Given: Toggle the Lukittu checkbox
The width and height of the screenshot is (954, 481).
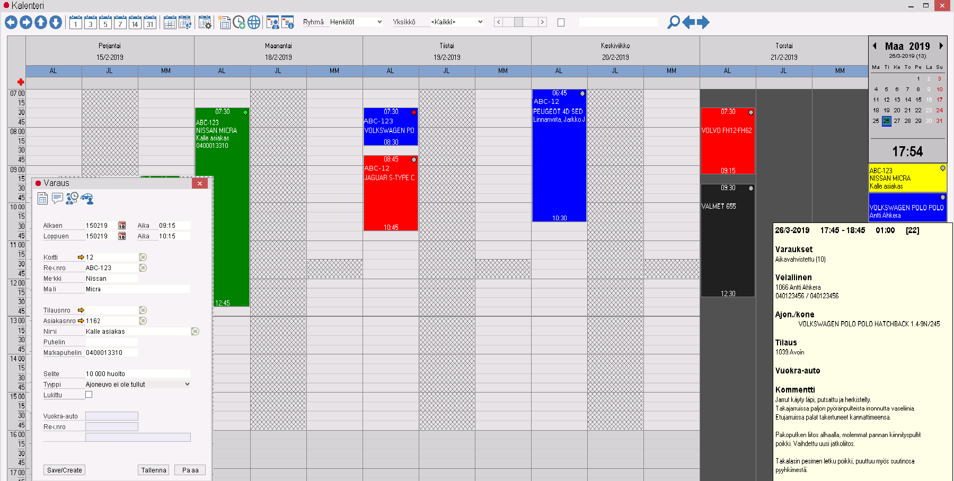Looking at the screenshot, I should (89, 395).
